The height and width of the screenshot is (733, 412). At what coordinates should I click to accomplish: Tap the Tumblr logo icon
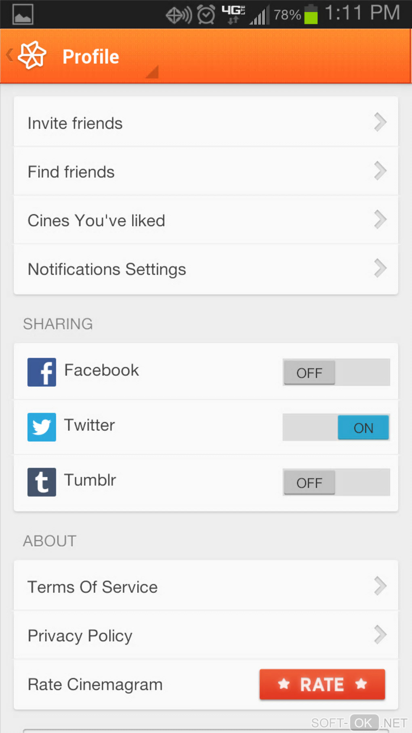tap(42, 482)
